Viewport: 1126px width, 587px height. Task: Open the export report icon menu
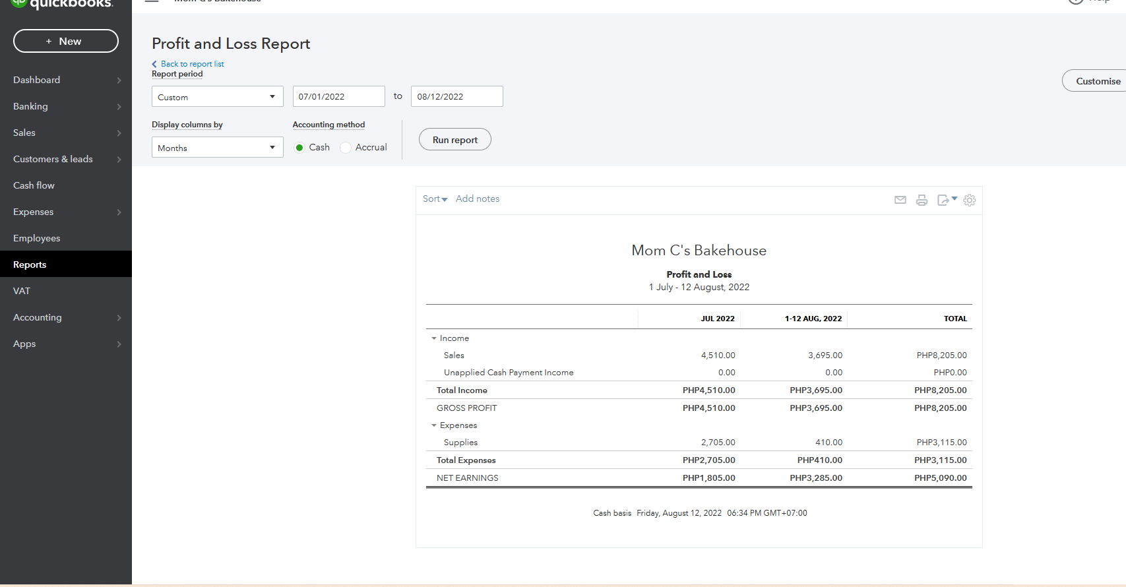[x=947, y=200]
